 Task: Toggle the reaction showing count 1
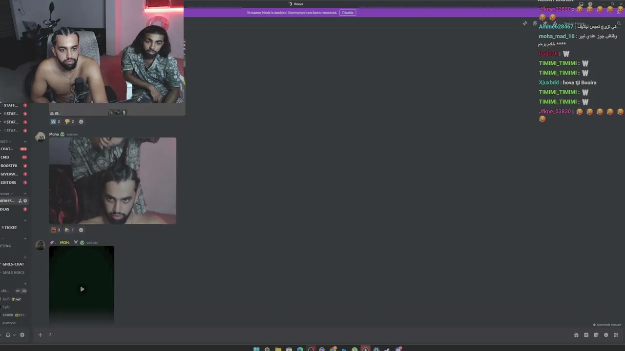click(x=69, y=230)
